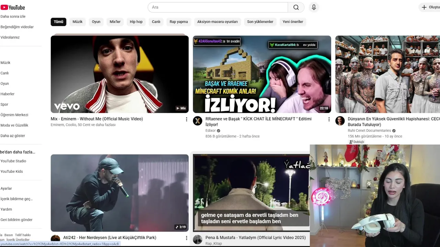Select the Aksiyon-macera oyunları chip
The height and width of the screenshot is (247, 440).
tap(217, 22)
